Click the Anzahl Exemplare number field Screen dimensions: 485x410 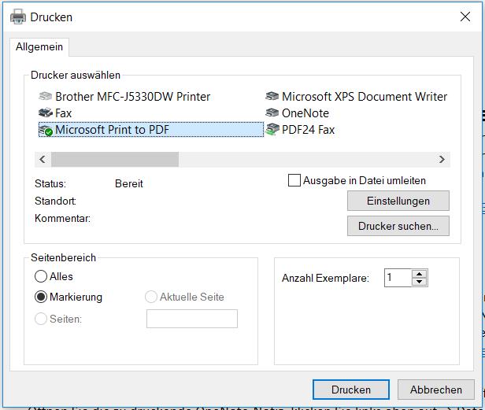pyautogui.click(x=398, y=278)
